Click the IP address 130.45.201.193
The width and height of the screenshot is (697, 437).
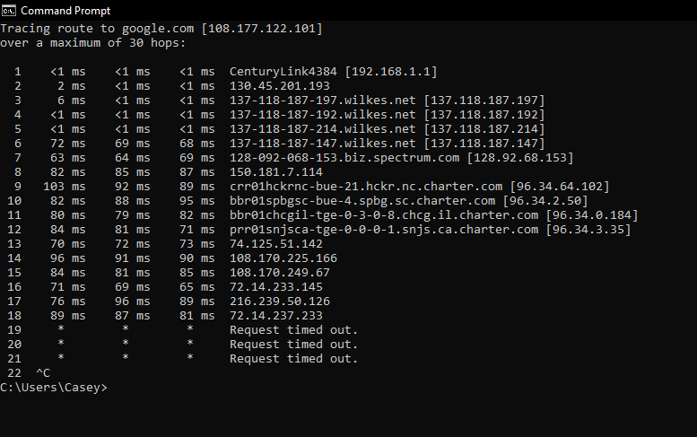pyautogui.click(x=280, y=86)
